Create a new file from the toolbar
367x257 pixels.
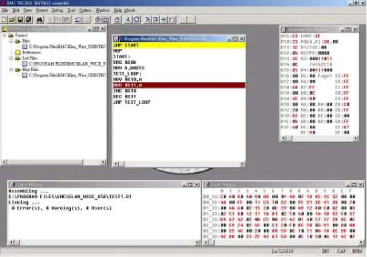pyautogui.click(x=4, y=19)
